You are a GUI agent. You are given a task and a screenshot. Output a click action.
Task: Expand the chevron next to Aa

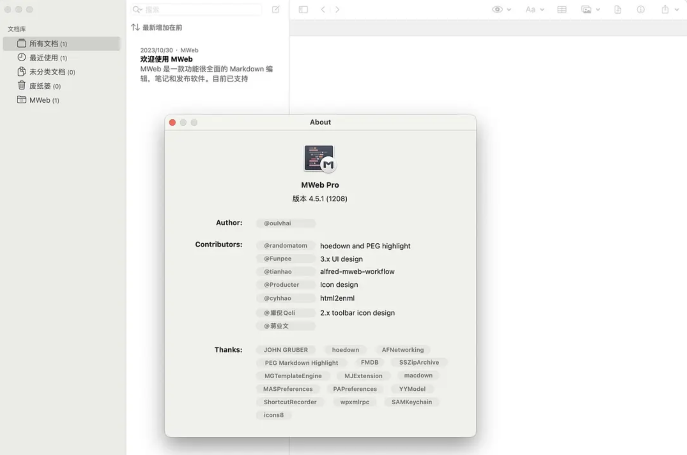(x=542, y=9)
